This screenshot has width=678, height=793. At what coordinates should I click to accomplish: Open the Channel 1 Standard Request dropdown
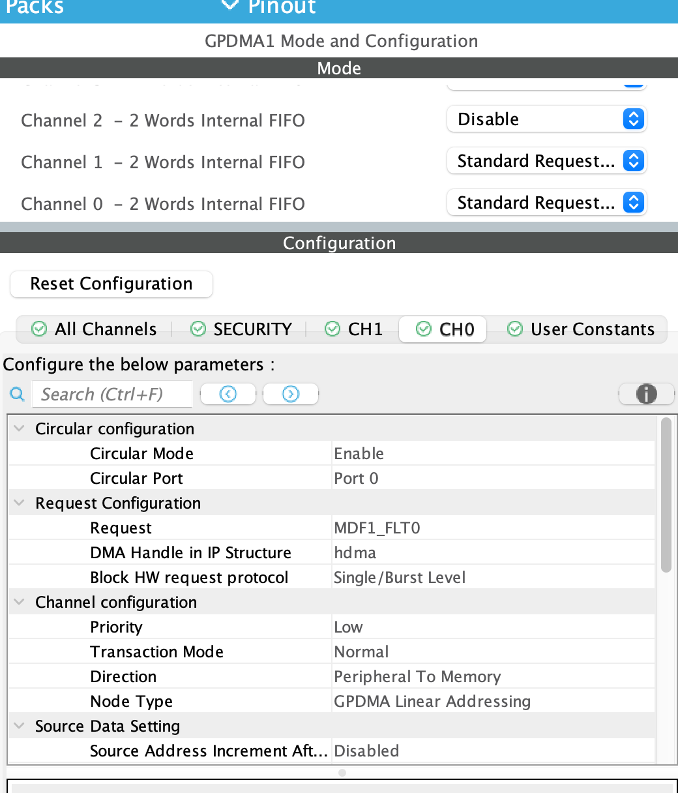tap(546, 161)
